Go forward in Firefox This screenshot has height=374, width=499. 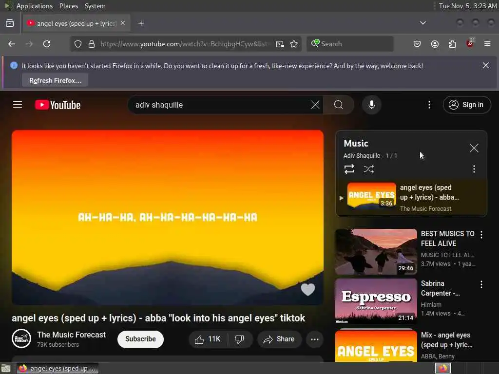(29, 44)
